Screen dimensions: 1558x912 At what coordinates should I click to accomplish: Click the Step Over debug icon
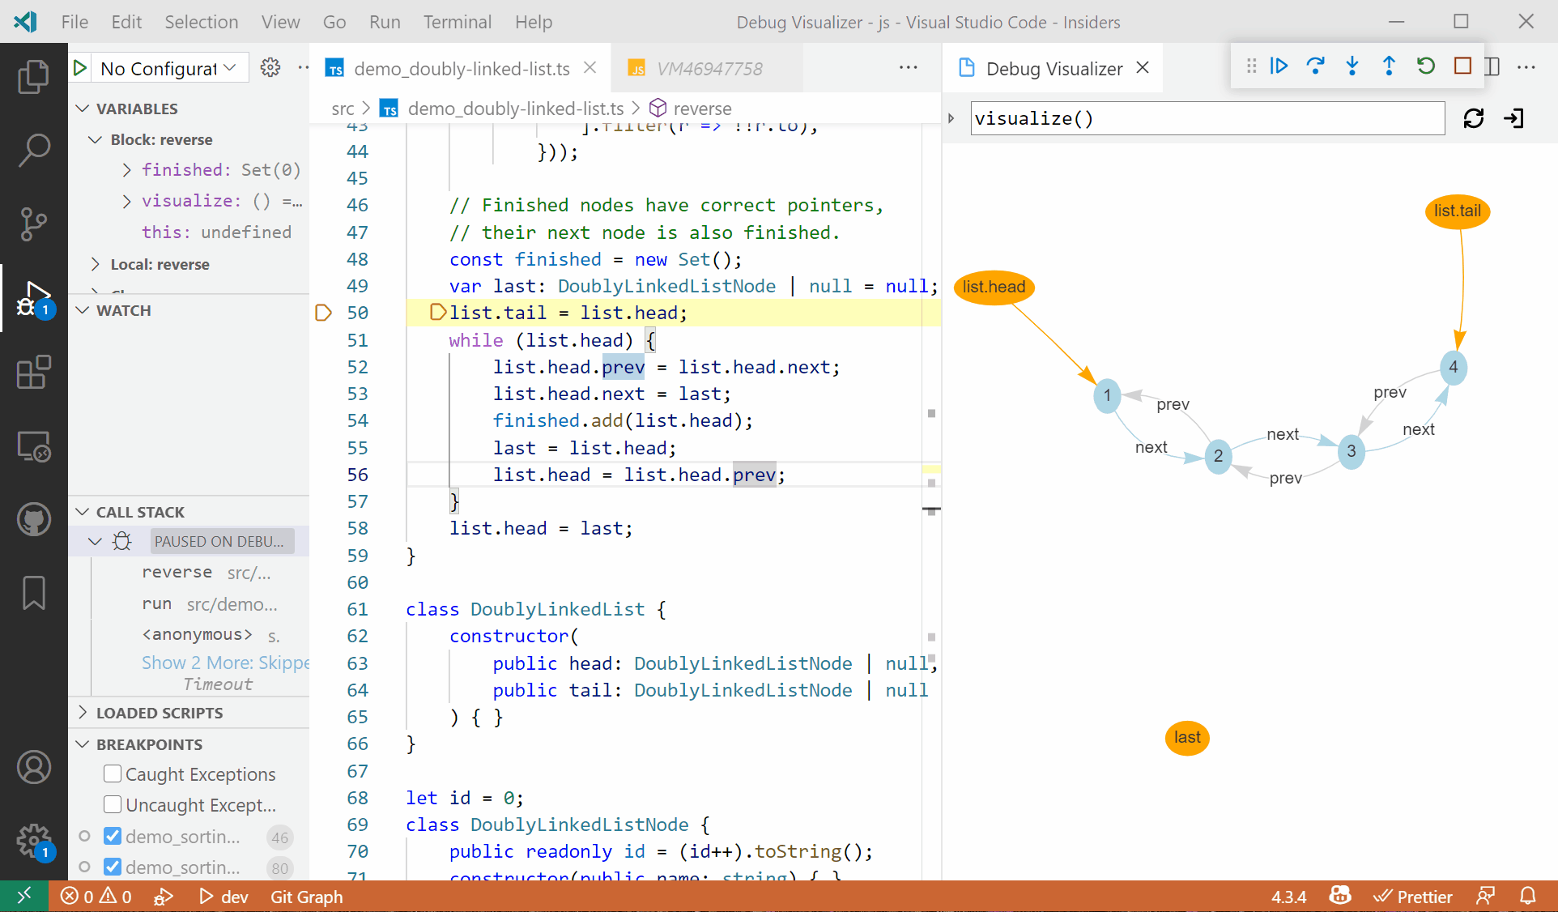1316,66
